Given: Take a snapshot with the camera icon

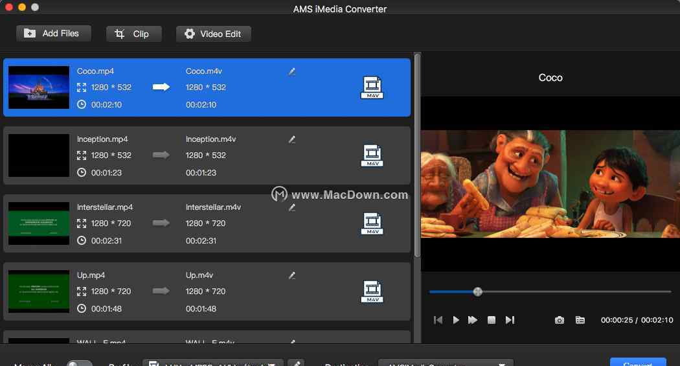Looking at the screenshot, I should point(560,320).
